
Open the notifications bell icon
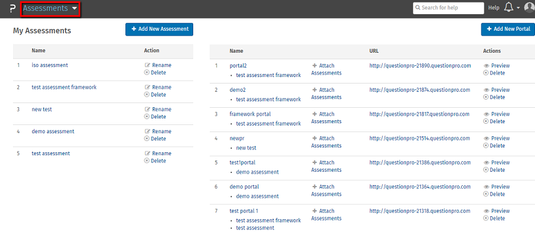point(508,8)
